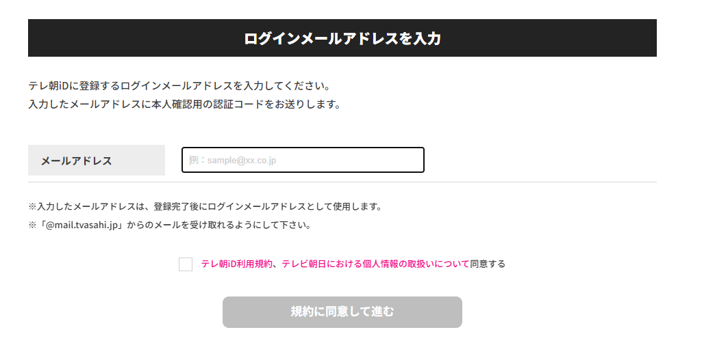This screenshot has width=702, height=345.
Task: Click the note about 登録完了後 login address
Action: pos(204,206)
